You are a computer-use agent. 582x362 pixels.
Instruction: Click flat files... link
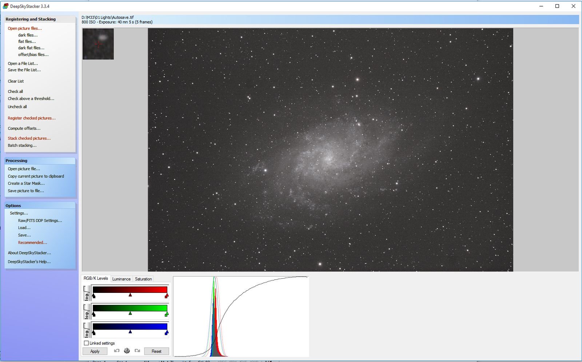(27, 41)
